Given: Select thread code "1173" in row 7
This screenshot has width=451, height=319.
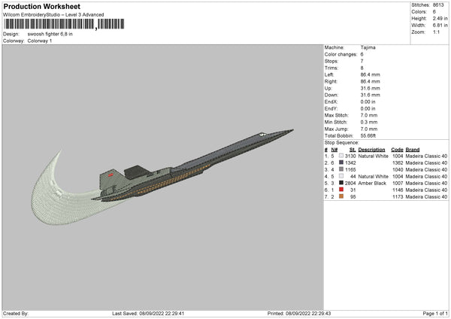Looking at the screenshot, I should pos(398,196).
